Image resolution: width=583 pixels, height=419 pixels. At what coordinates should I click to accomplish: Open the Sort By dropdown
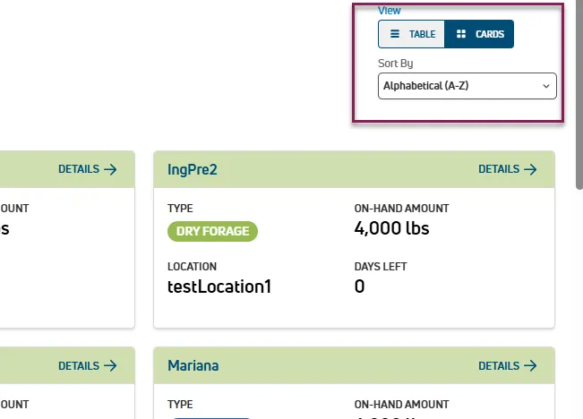467,86
